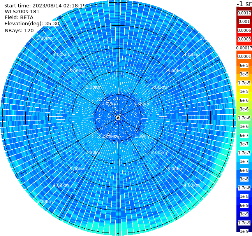This screenshot has width=252, height=236.
Task: Click the 0.0017 colorbar value
Action: [x=244, y=13]
